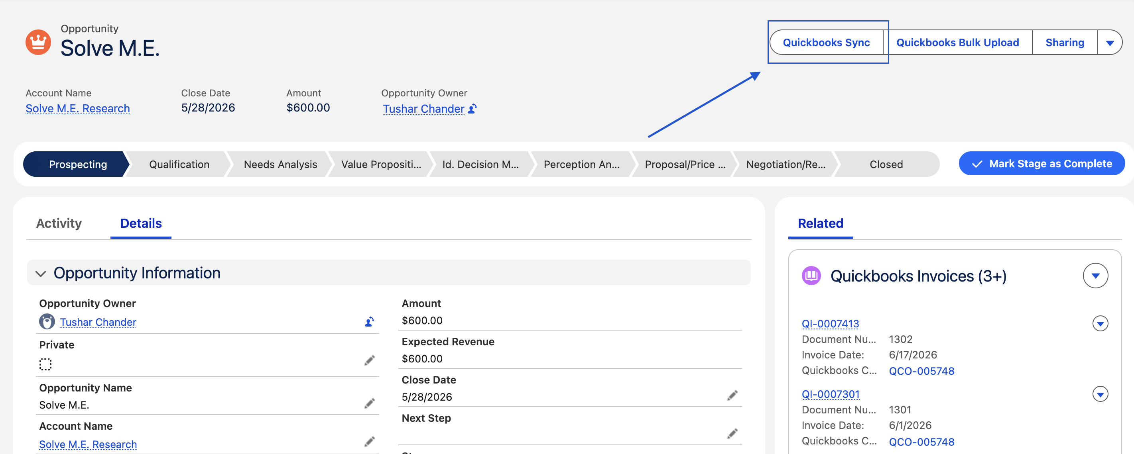Edit Close Date with pencil icon
Viewport: 1134px width, 454px height.
pyautogui.click(x=732, y=395)
